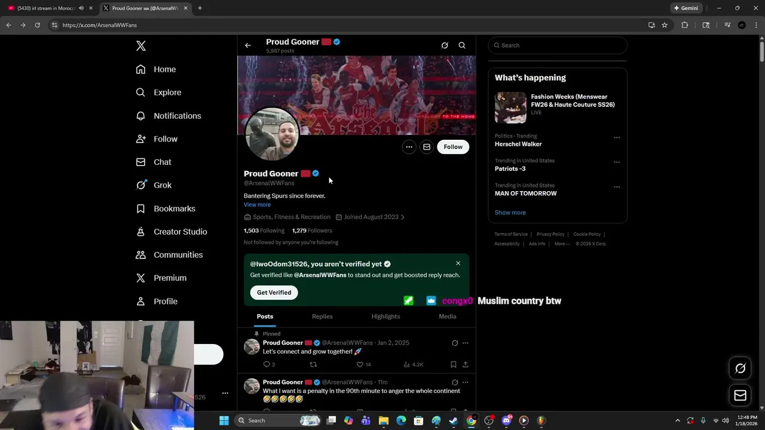This screenshot has height=430, width=765.
Task: Click the browser address bar
Action: (x=347, y=25)
